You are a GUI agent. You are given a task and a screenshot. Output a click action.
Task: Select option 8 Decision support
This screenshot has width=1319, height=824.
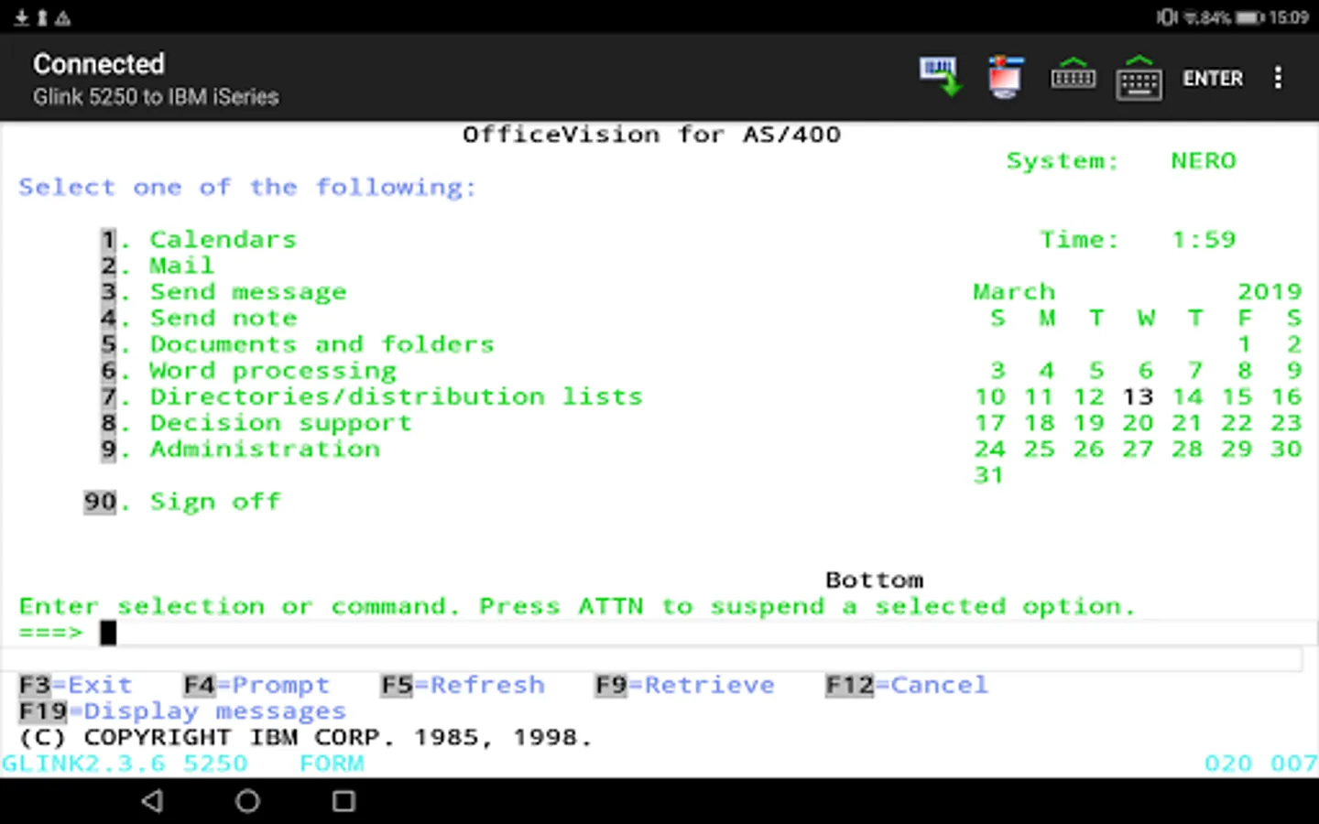pyautogui.click(x=256, y=424)
